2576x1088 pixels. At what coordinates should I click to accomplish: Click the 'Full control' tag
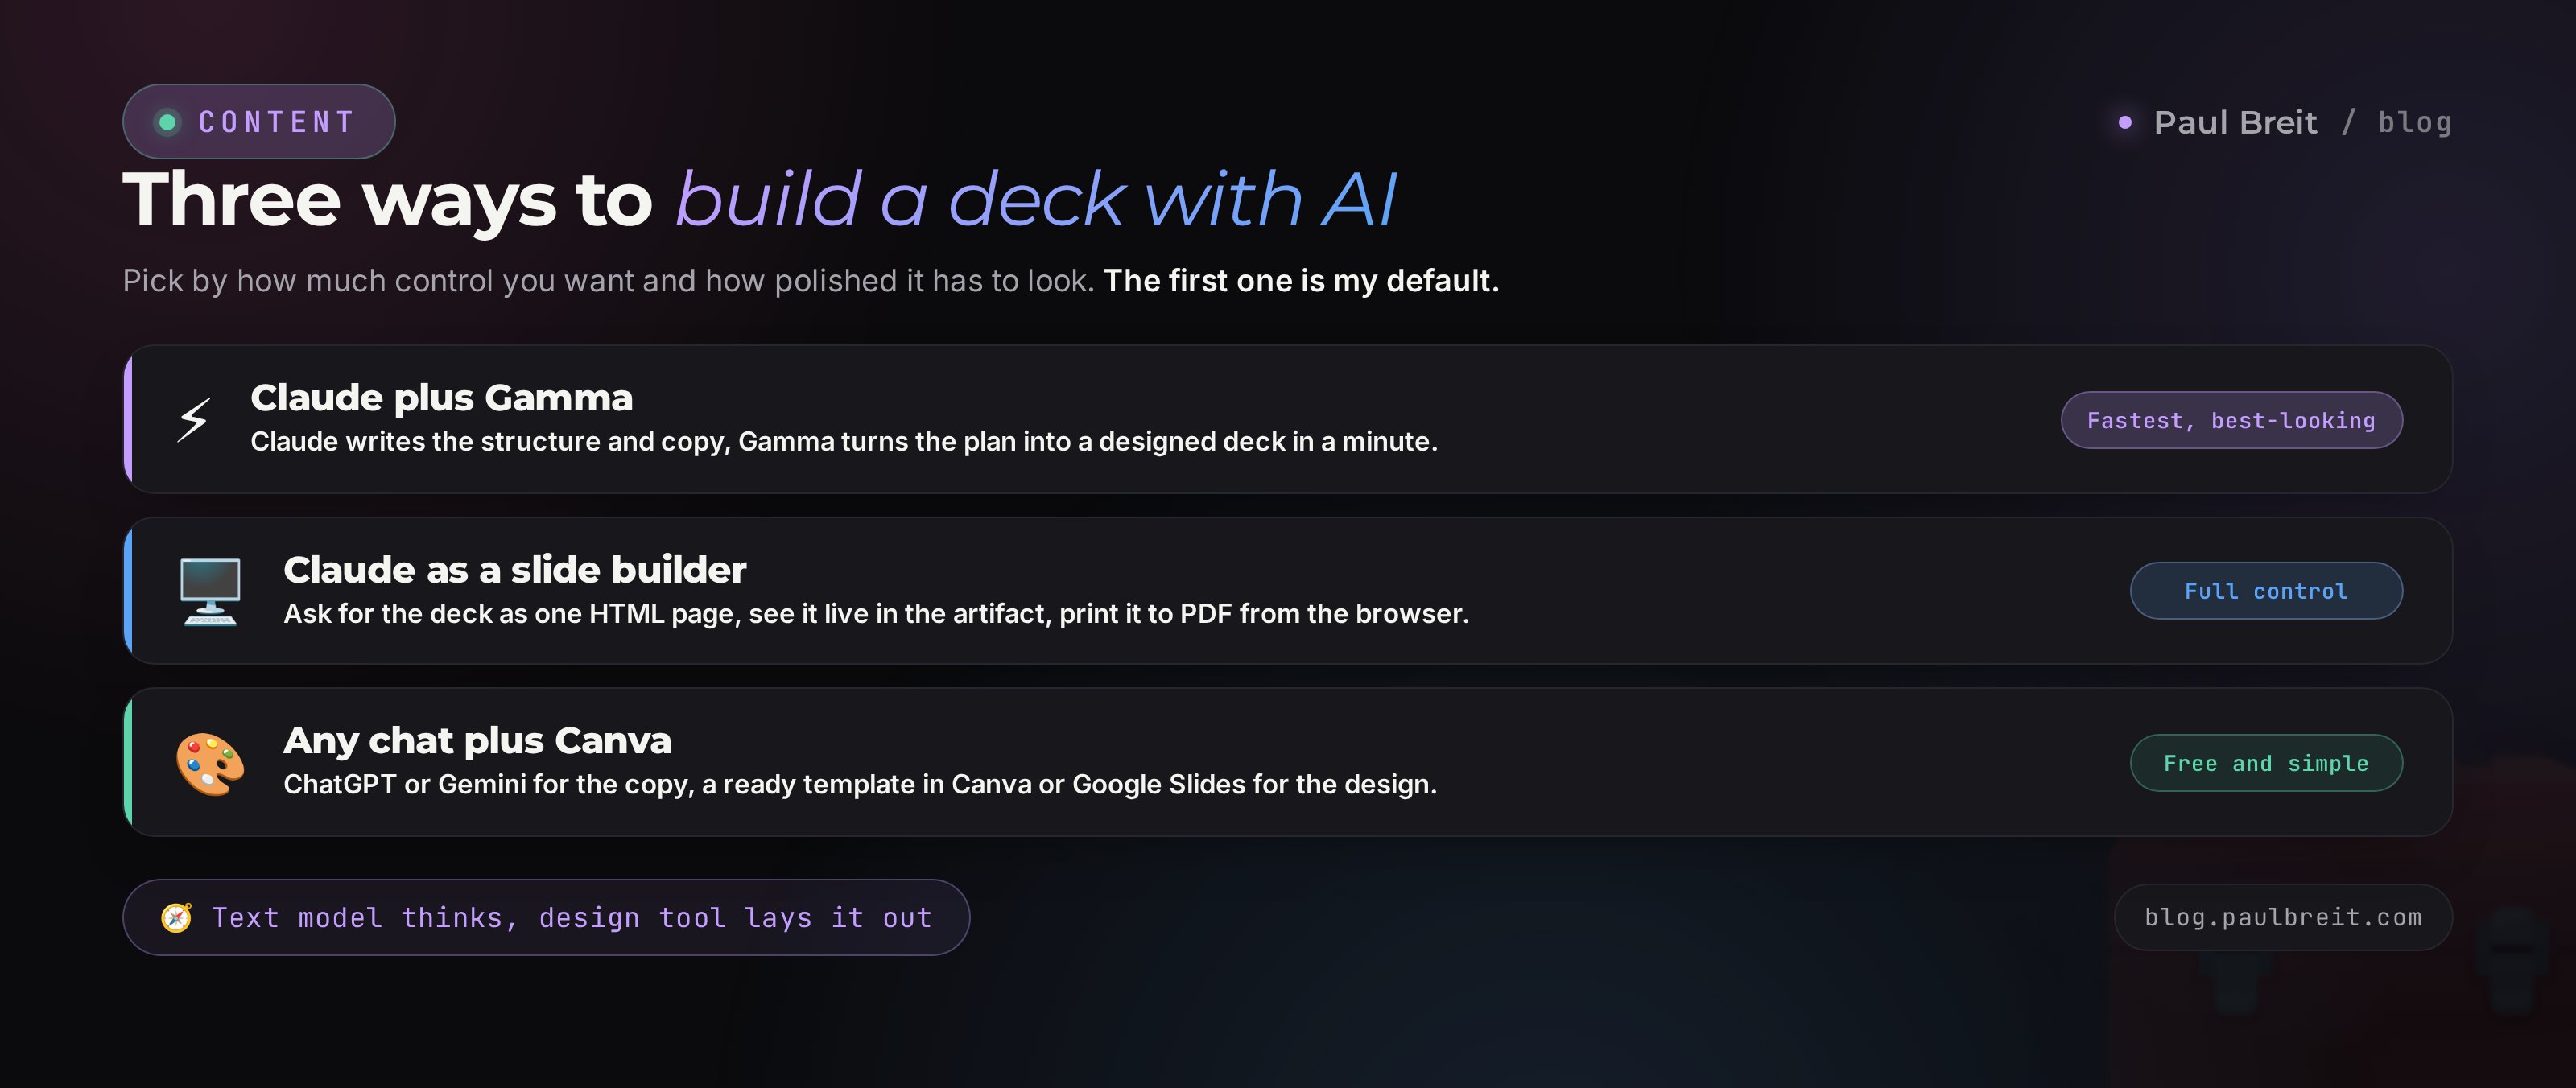pyautogui.click(x=2266, y=591)
